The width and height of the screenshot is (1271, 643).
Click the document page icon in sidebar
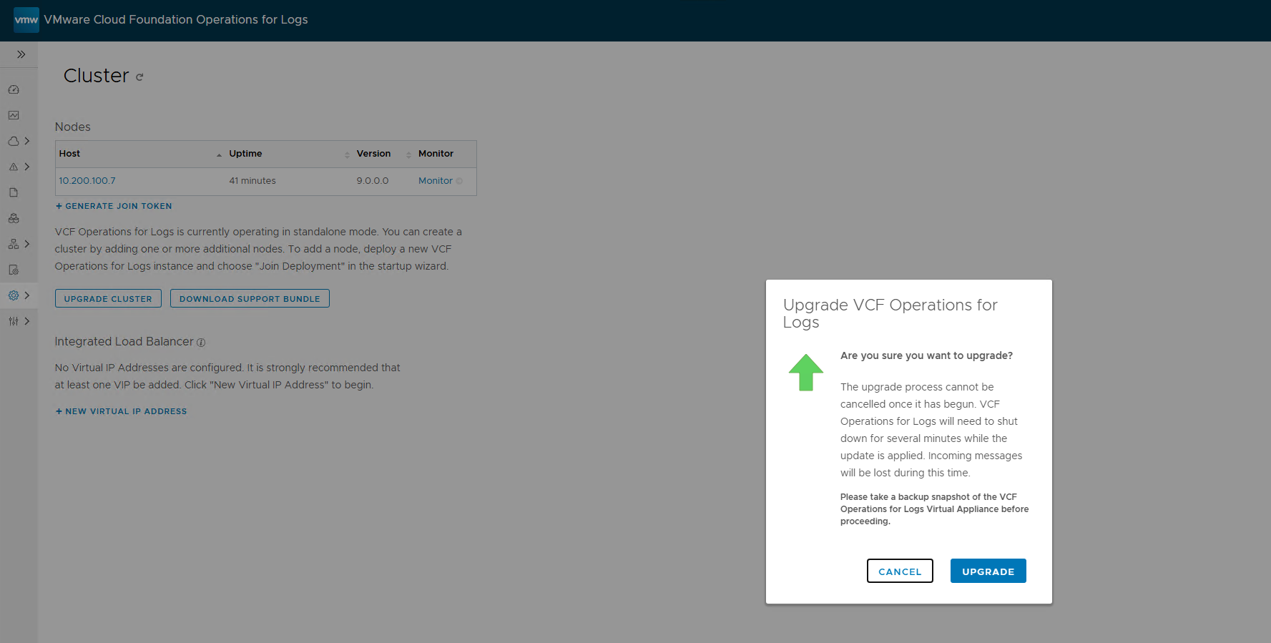click(x=14, y=192)
